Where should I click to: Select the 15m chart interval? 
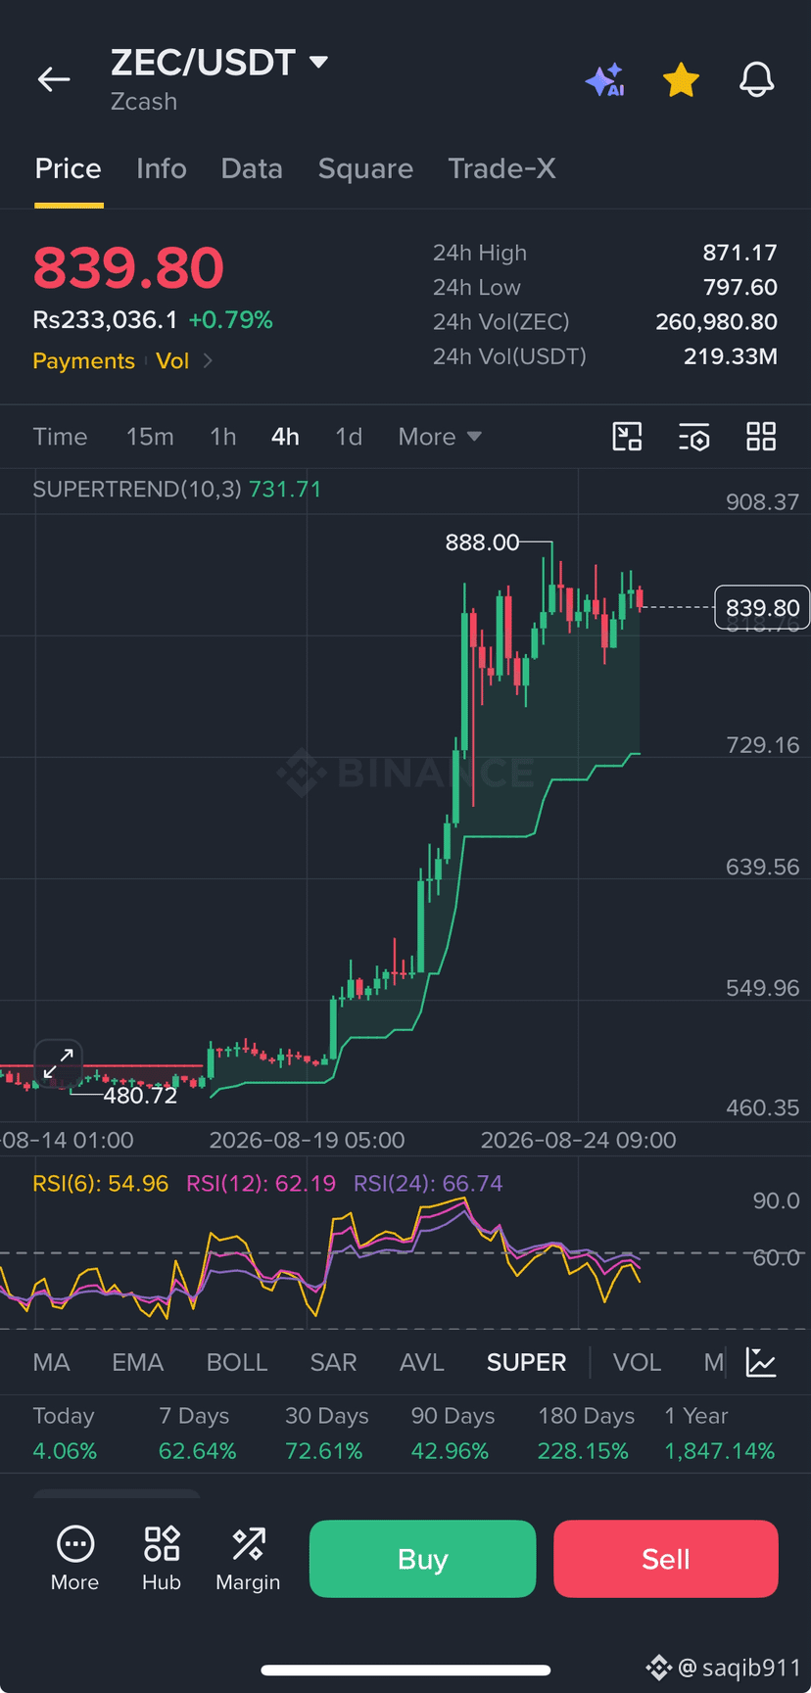coord(150,437)
